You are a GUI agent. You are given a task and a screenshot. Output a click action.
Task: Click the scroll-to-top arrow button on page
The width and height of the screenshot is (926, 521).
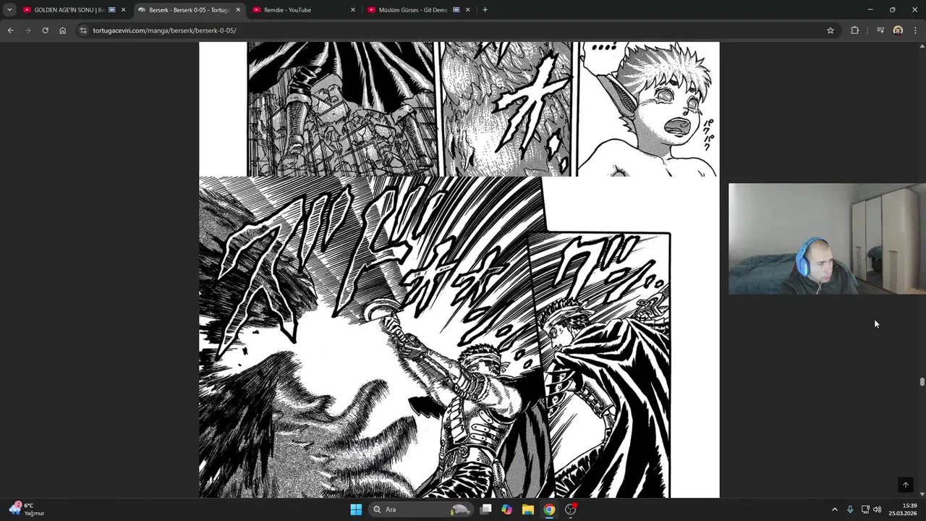(905, 485)
